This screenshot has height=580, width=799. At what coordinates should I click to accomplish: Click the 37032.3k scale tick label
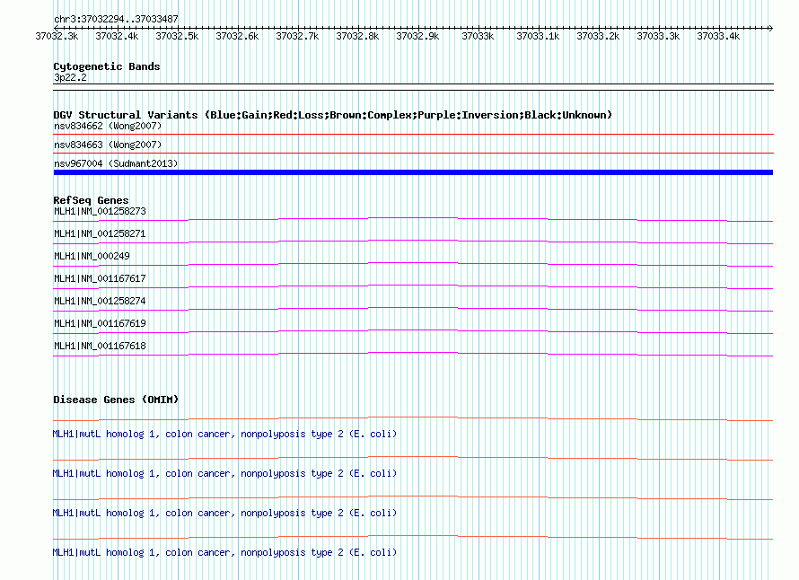coord(57,36)
